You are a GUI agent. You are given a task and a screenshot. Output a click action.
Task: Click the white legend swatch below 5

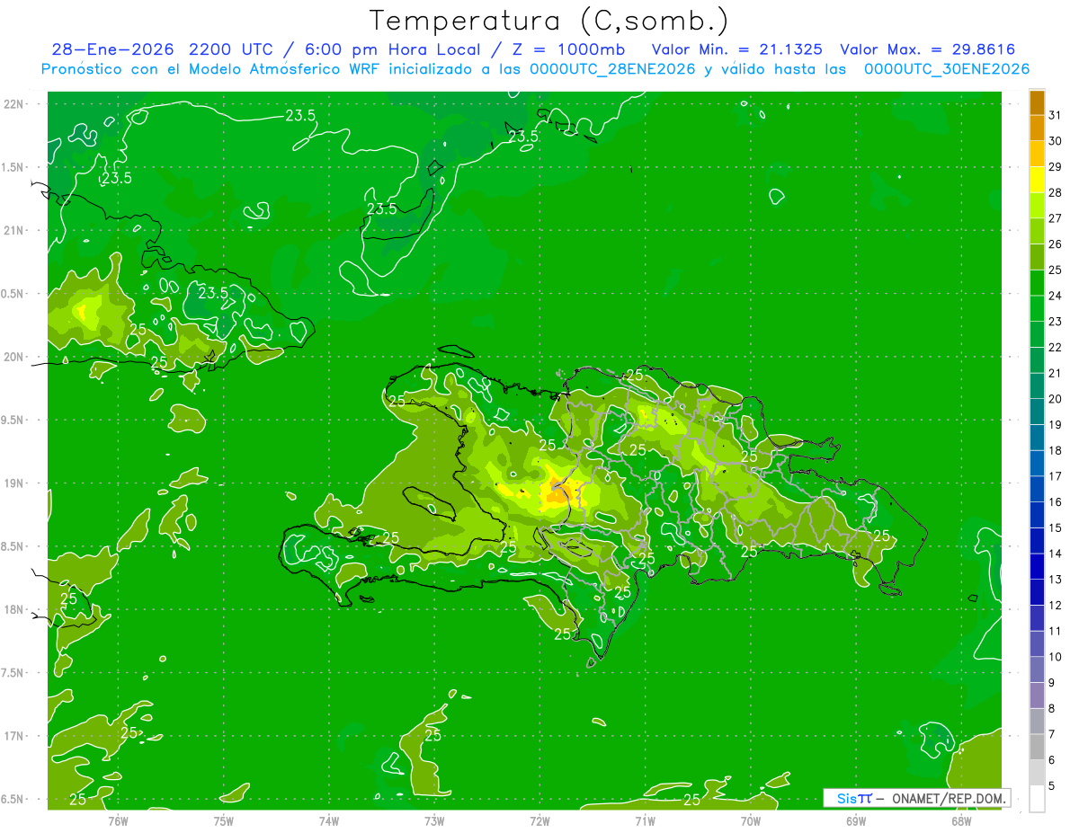(1037, 799)
